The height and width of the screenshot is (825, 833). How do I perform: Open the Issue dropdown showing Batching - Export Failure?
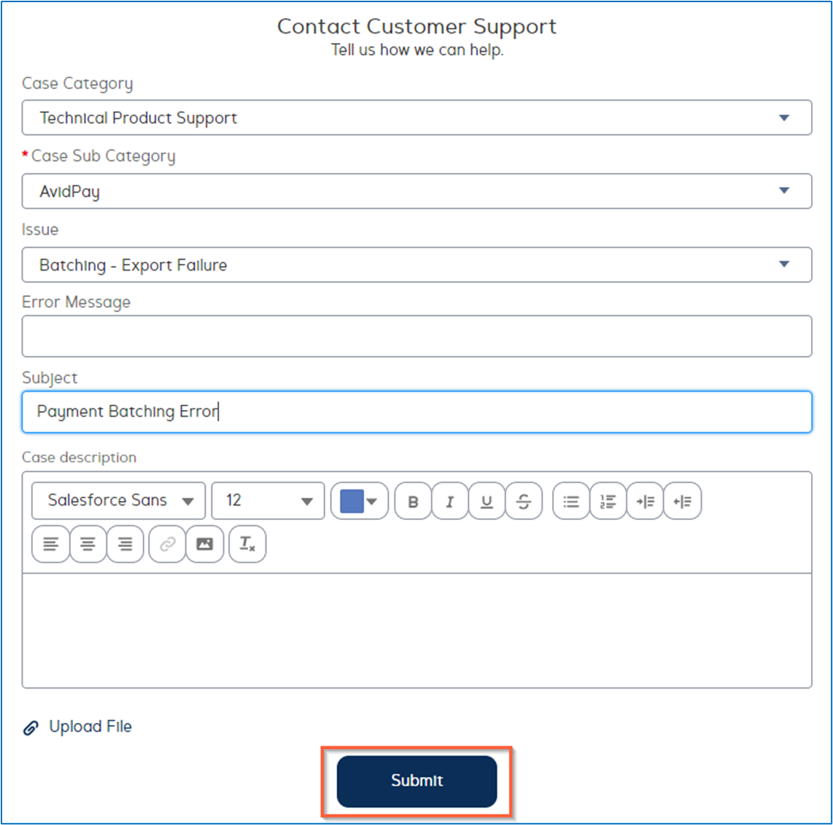[x=784, y=264]
